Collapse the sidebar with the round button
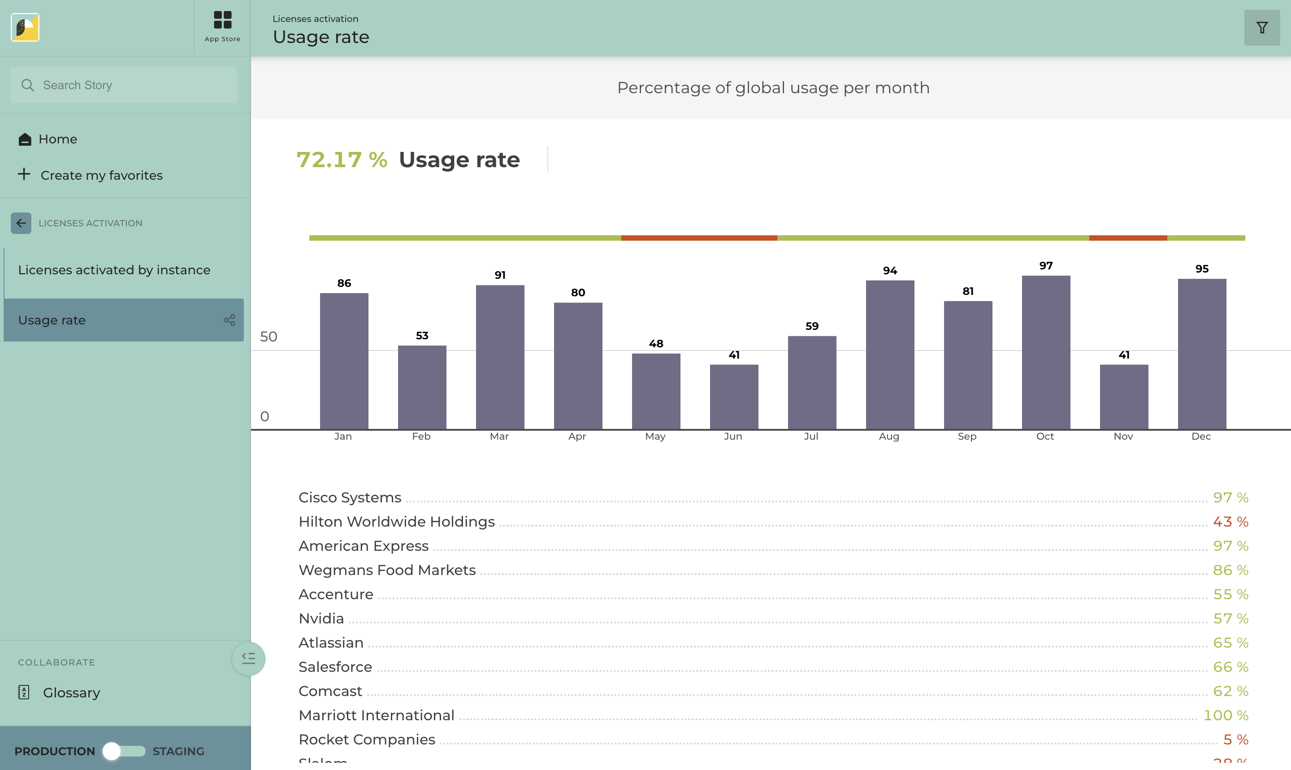Viewport: 1291px width, 770px height. tap(248, 658)
